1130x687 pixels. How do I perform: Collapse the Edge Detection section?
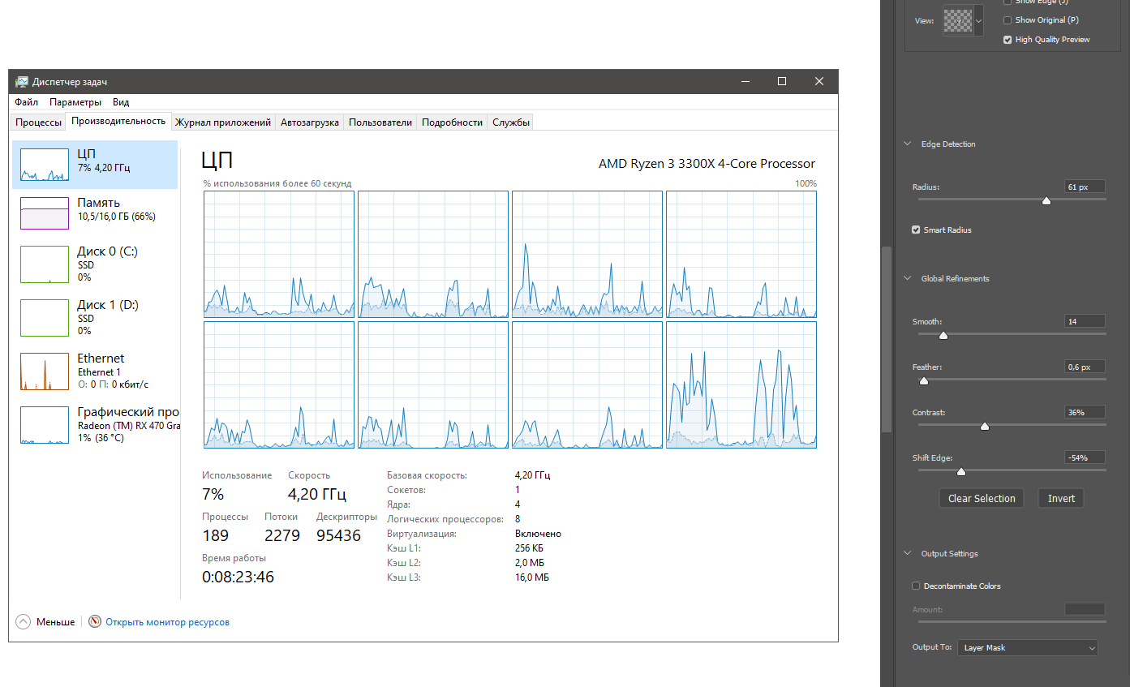(908, 144)
